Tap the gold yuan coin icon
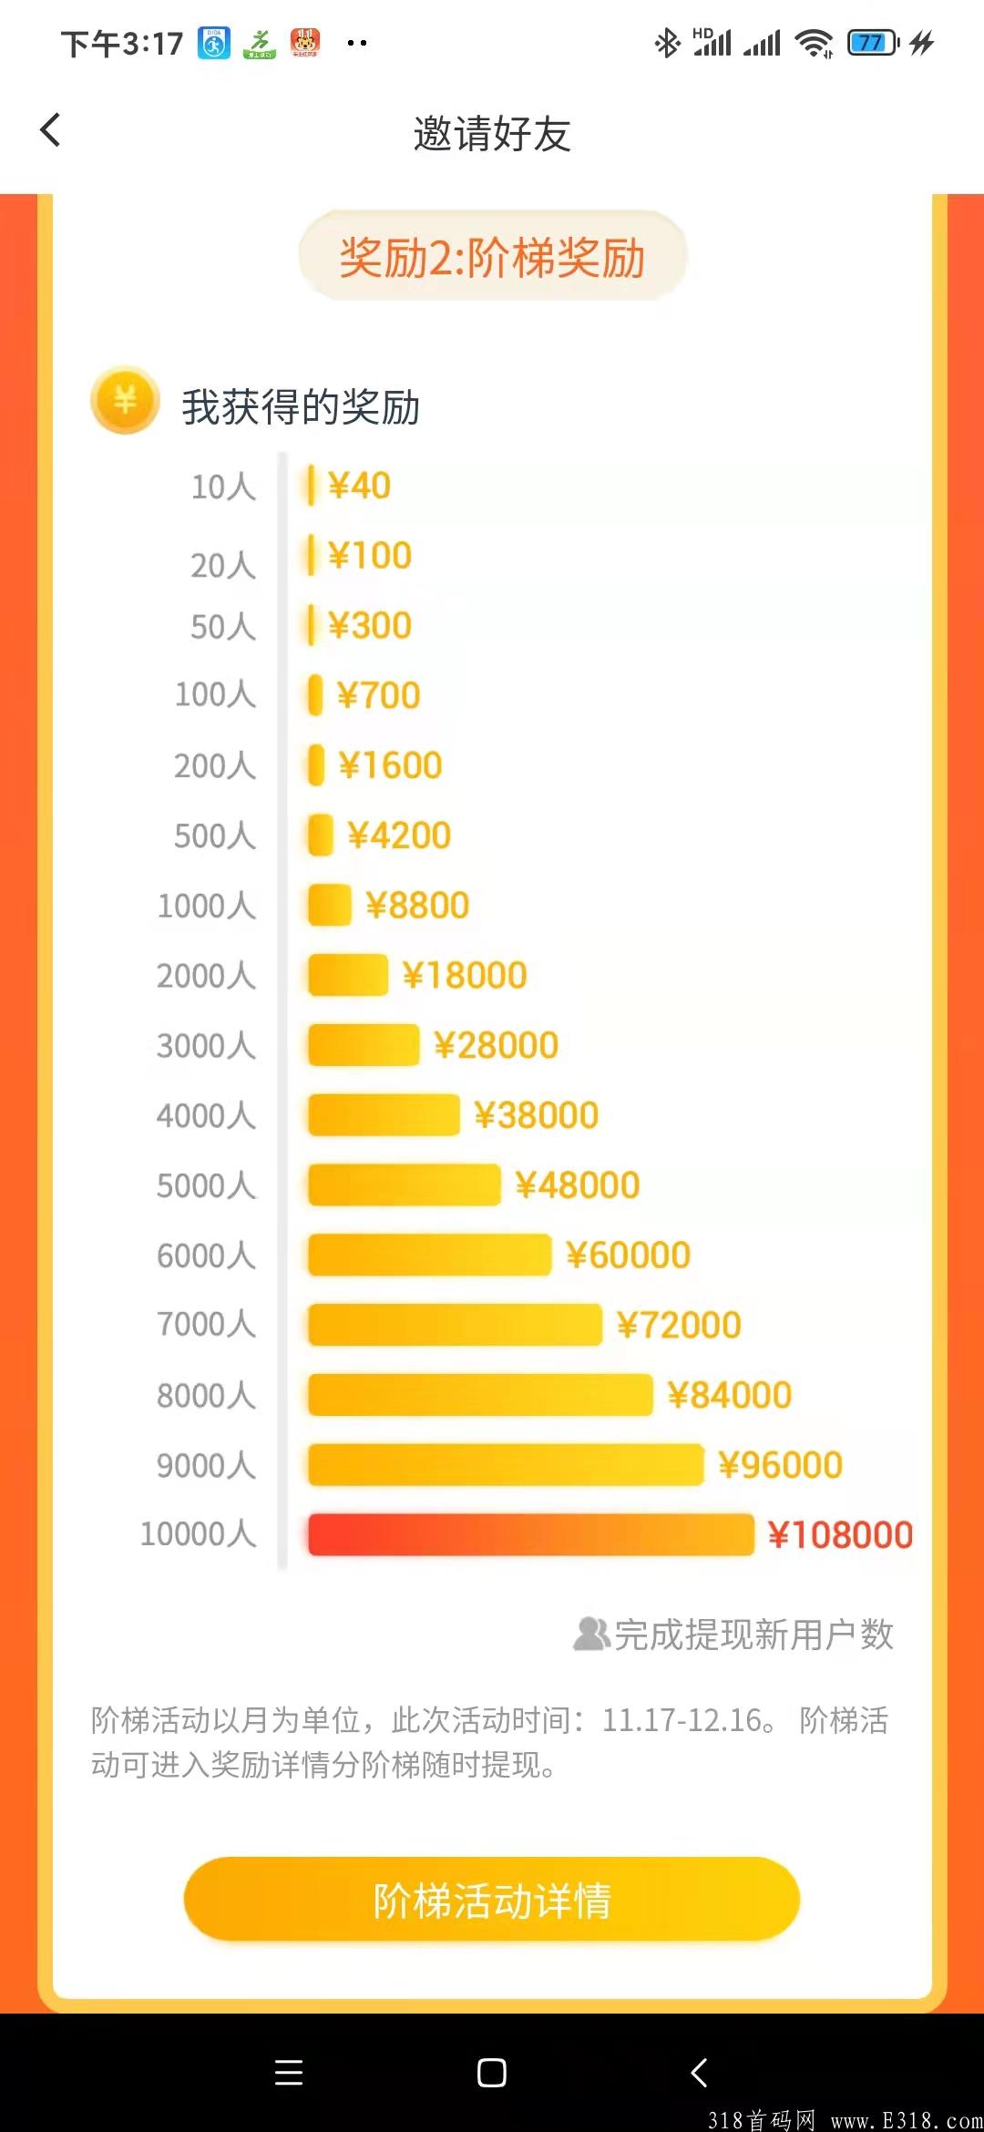The image size is (984, 2132). click(125, 400)
